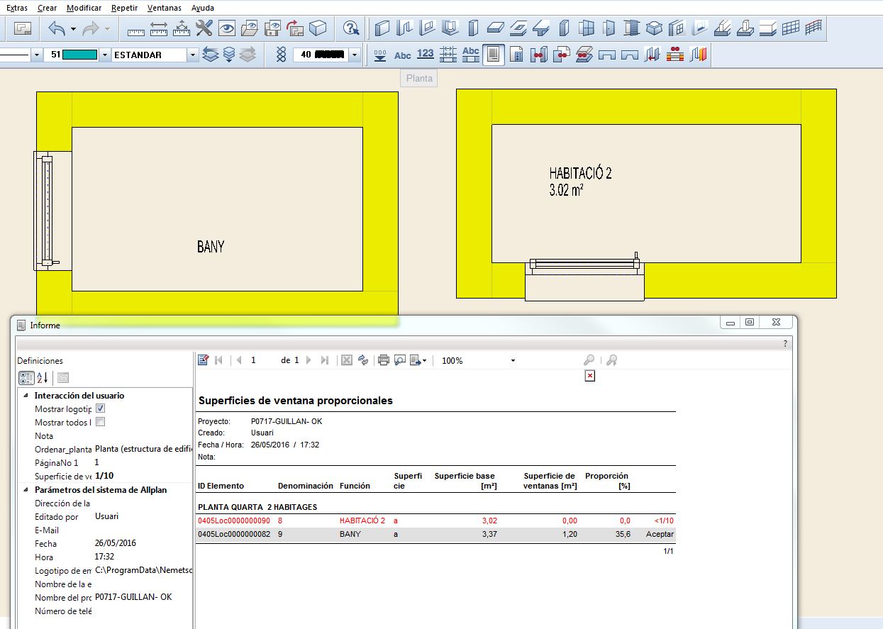Viewport: 883px width, 629px height.
Task: Click the edit report layout icon
Action: pyautogui.click(x=204, y=360)
